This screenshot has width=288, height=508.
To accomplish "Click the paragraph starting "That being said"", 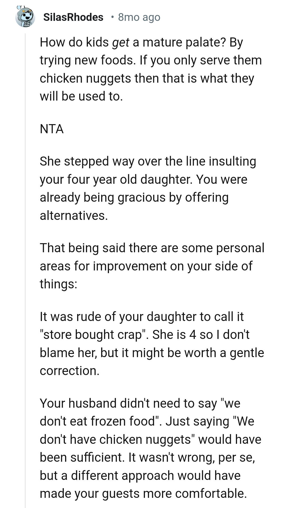I will pos(152,266).
